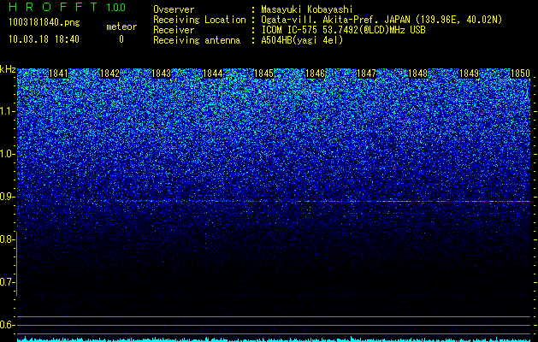Click the Receiving antenna label

point(197,40)
